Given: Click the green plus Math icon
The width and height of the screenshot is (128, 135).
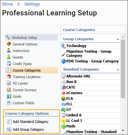Looking at the screenshot, I should click(64, 127).
